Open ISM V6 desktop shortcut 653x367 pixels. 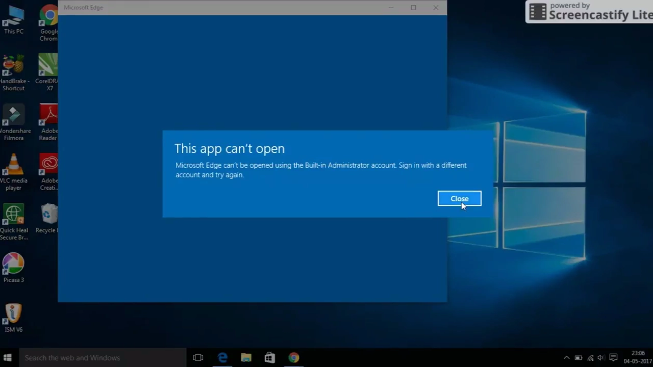point(14,318)
